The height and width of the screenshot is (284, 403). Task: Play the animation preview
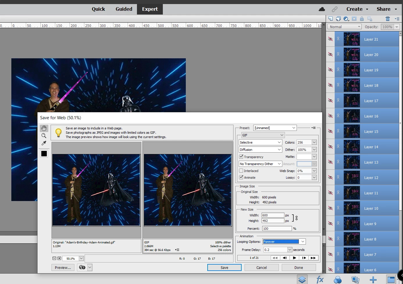pyautogui.click(x=295, y=258)
